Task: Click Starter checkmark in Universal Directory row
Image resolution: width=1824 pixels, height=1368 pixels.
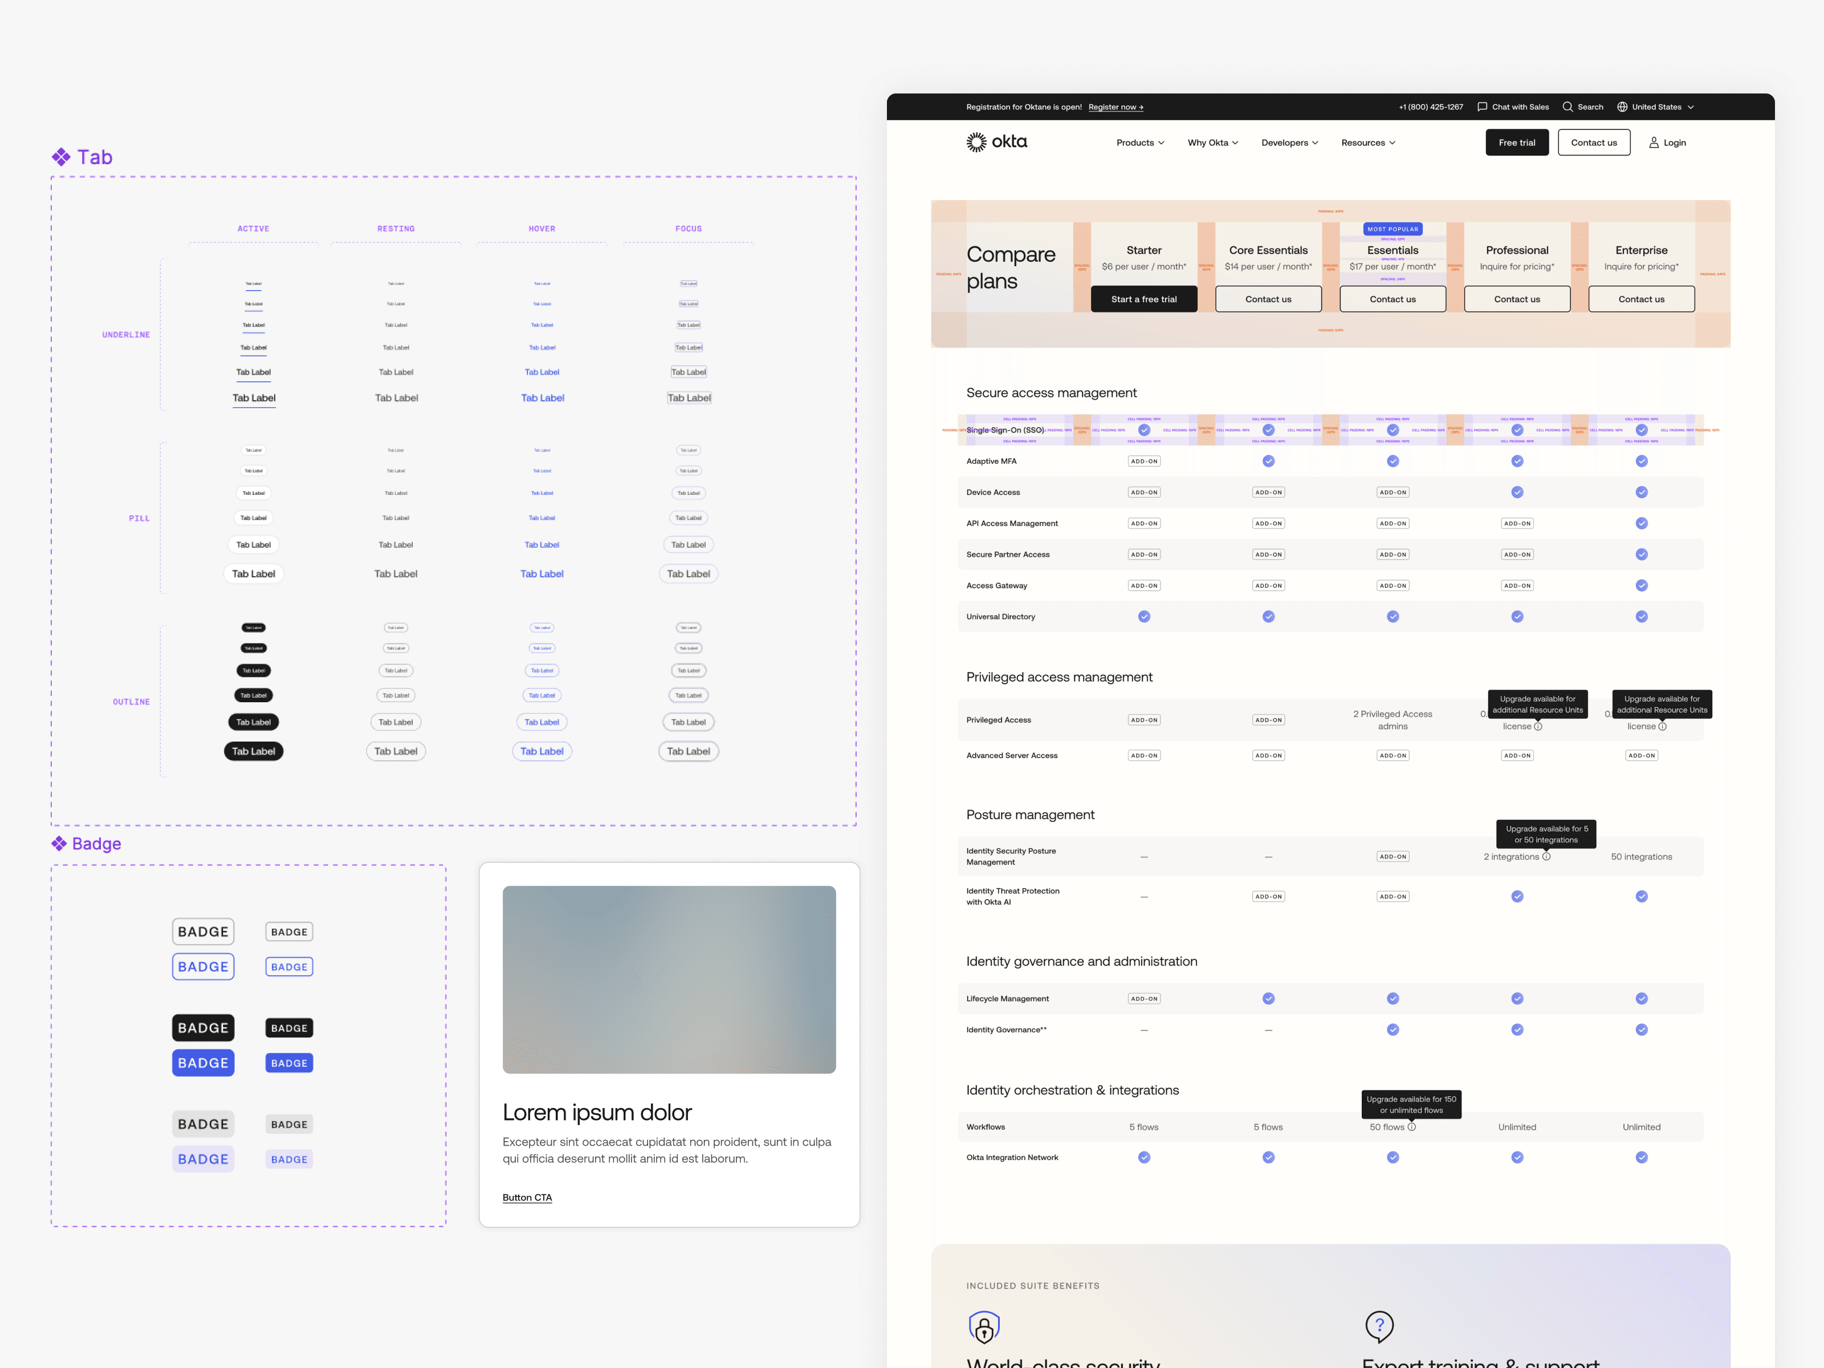Action: (x=1144, y=616)
